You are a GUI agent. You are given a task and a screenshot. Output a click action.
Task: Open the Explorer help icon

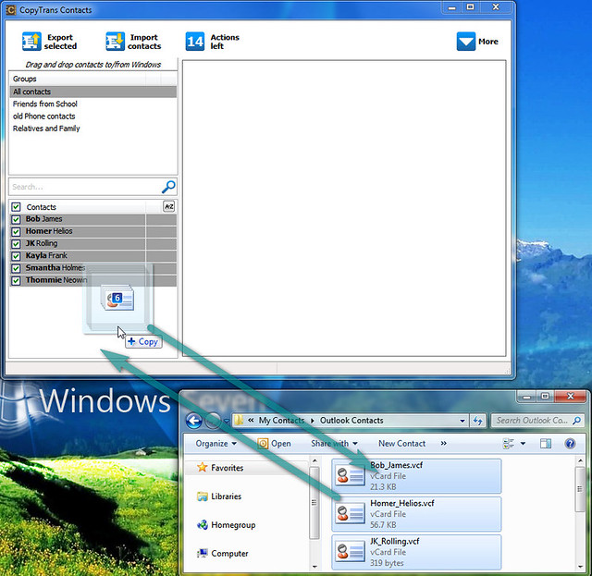point(570,444)
